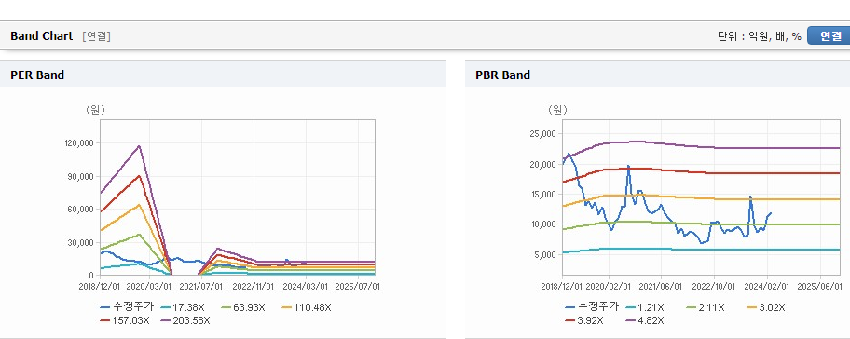The height and width of the screenshot is (339, 850).
Task: Click the (원) unit label above PBR chart
Action: click(557, 110)
